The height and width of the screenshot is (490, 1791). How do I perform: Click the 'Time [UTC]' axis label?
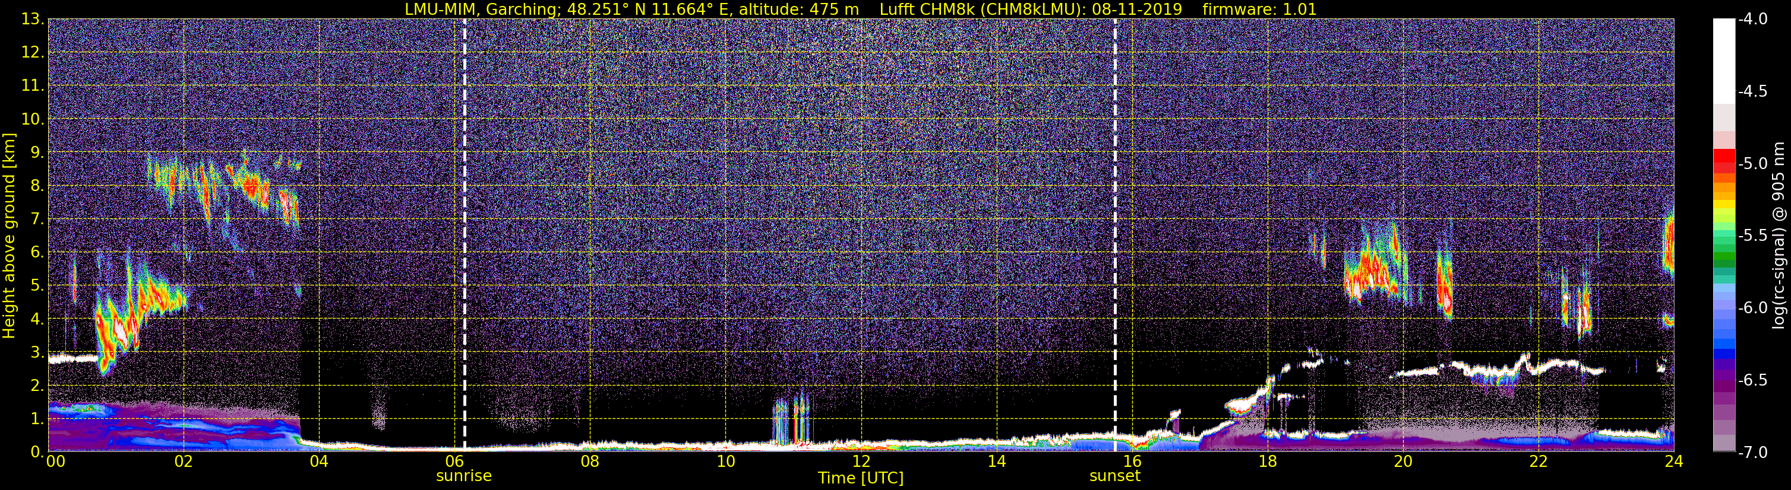point(861,478)
